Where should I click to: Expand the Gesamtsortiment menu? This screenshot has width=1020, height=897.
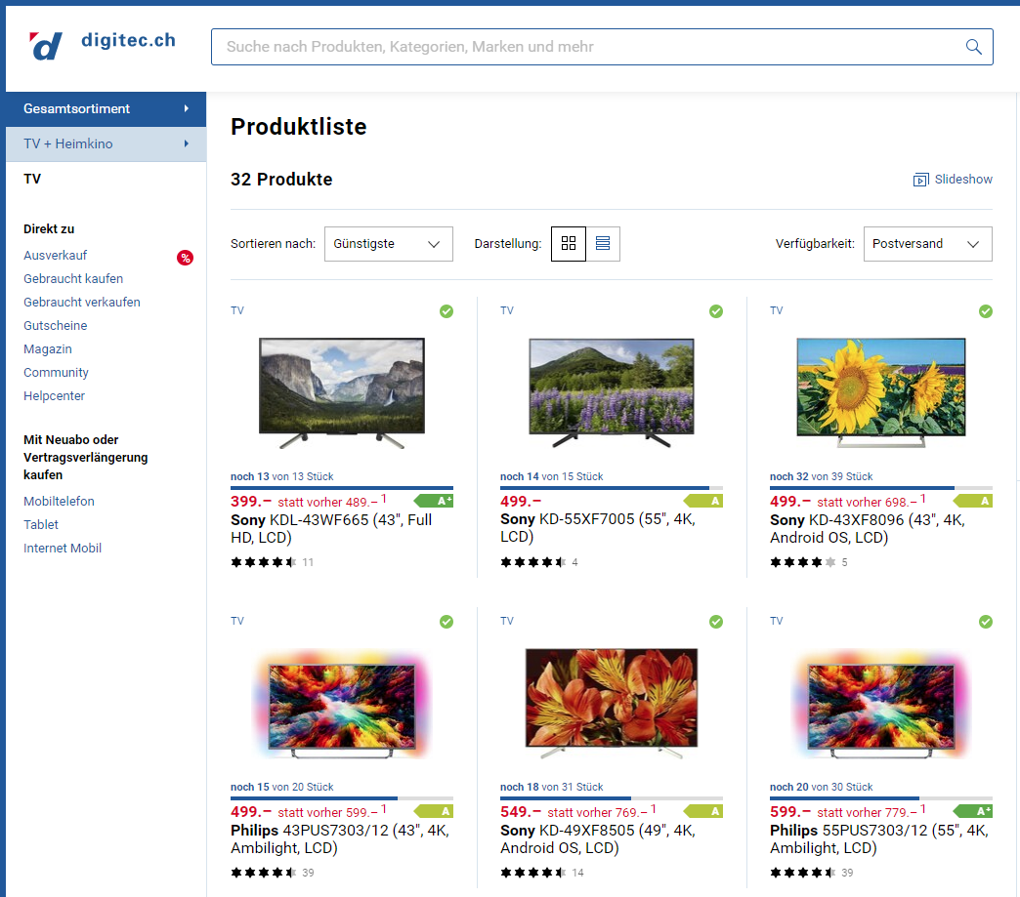point(104,108)
